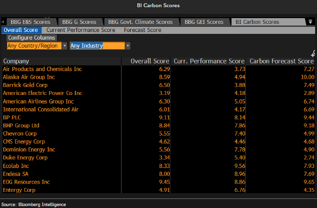Show the Current Performance Score view
The image size is (317, 208).
81,30
